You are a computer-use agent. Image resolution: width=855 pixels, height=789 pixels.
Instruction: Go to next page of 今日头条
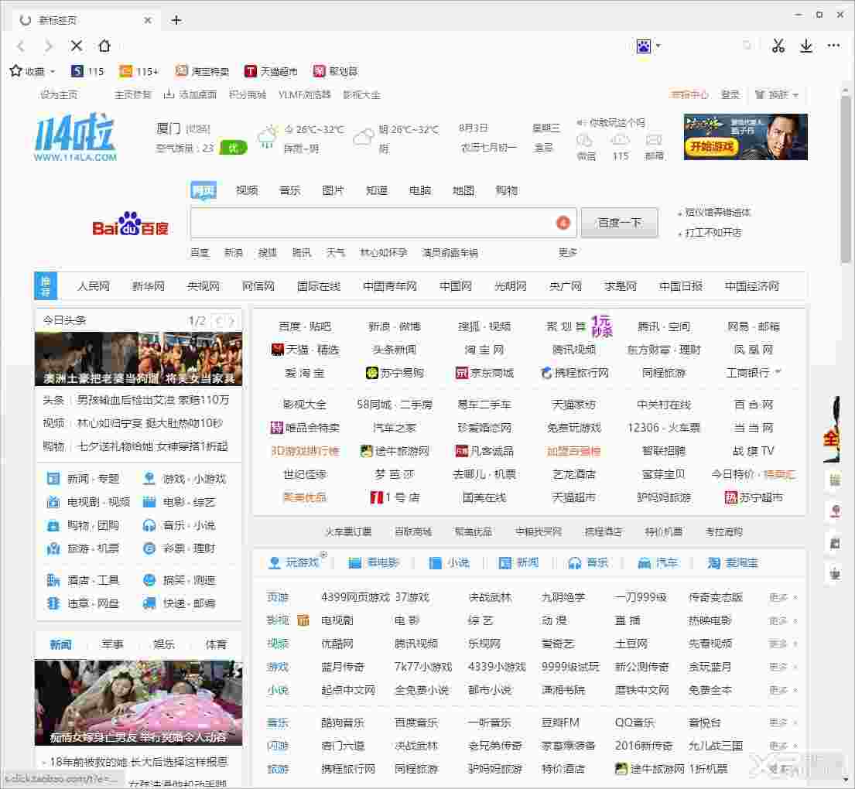[x=231, y=320]
